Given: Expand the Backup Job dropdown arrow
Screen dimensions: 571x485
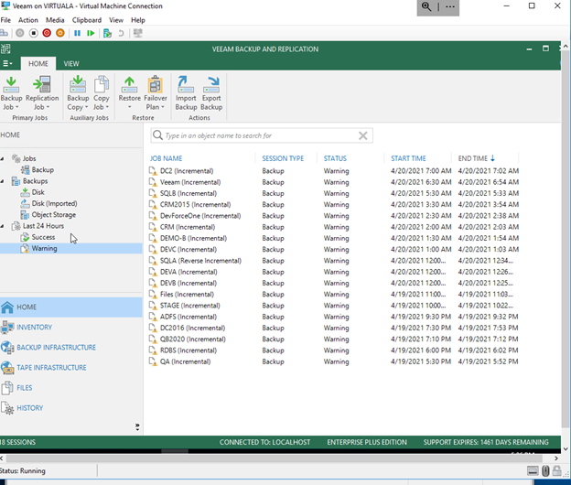Looking at the screenshot, I should 16,107.
